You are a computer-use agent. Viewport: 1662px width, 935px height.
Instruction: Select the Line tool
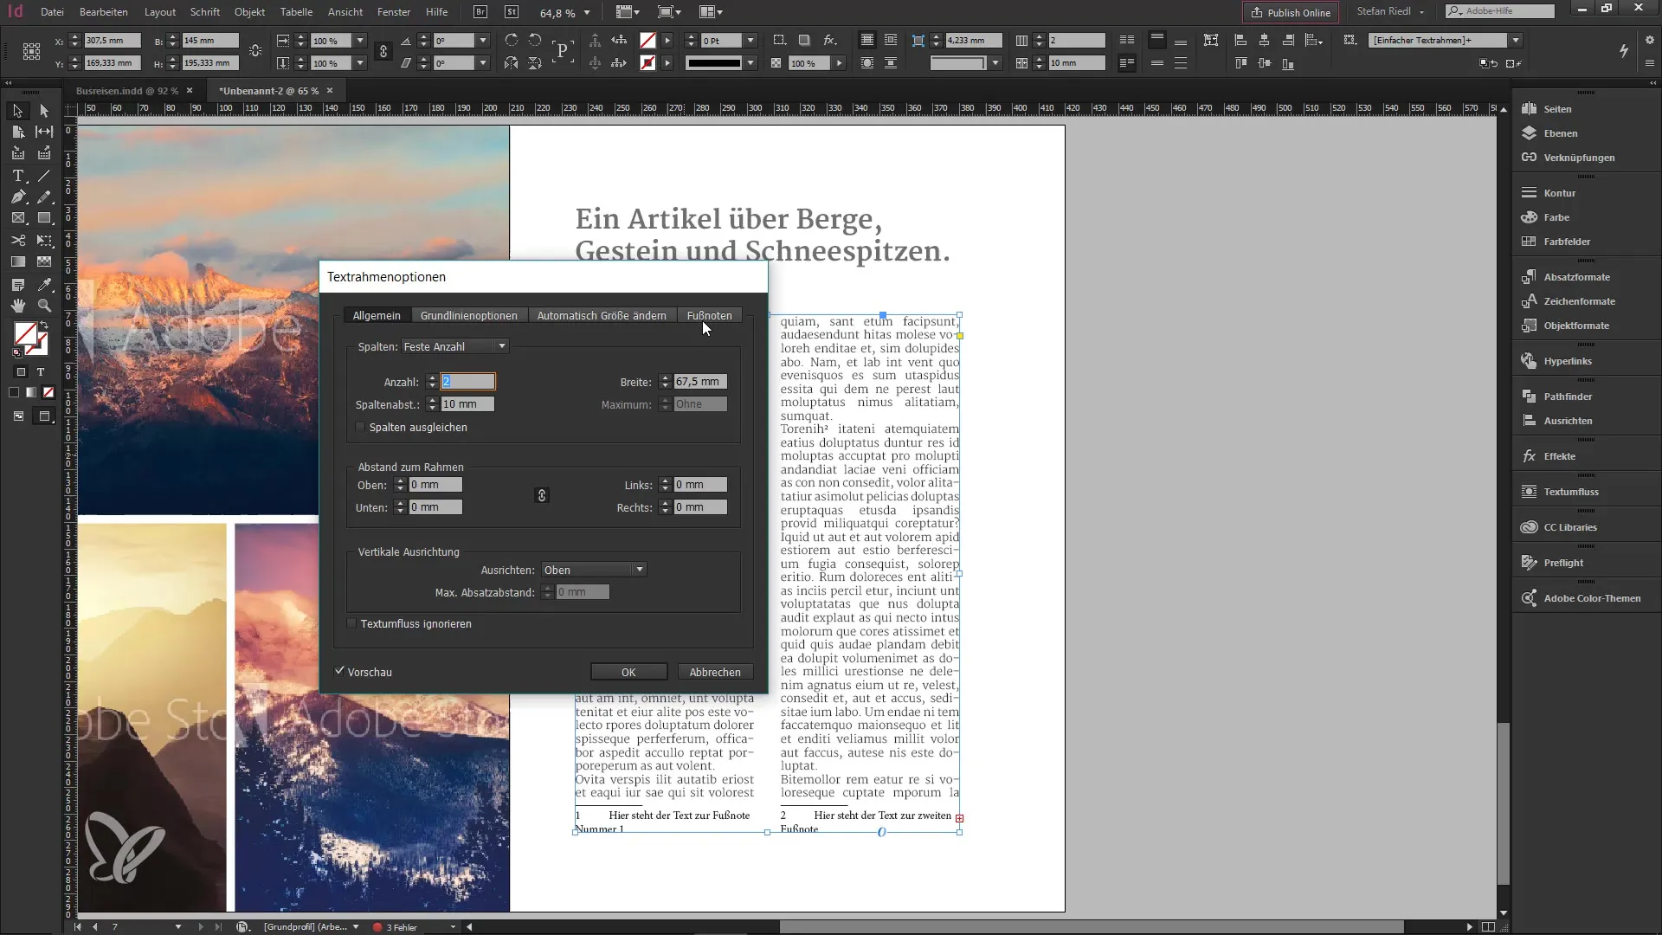click(44, 176)
